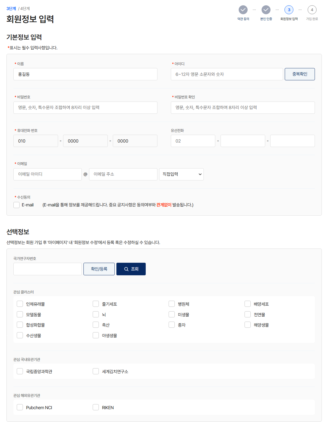Click the 관심 클러스터 label
The image size is (328, 422).
[x=23, y=292]
